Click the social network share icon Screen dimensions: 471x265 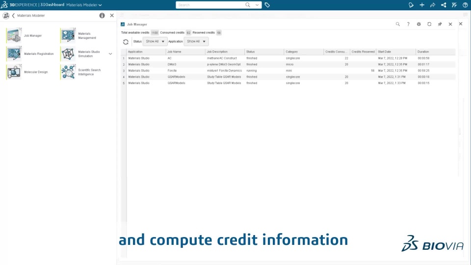444,5
